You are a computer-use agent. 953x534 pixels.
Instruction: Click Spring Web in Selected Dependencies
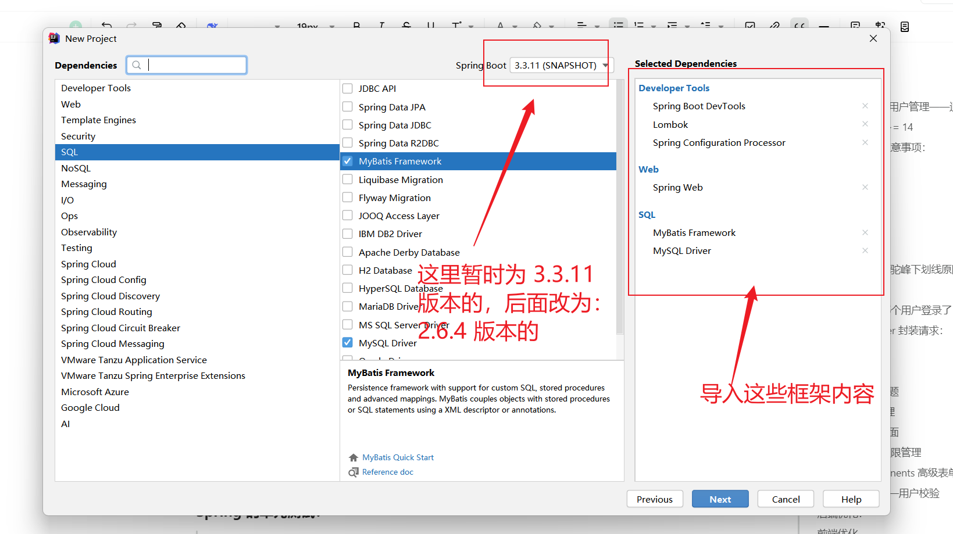pos(677,187)
